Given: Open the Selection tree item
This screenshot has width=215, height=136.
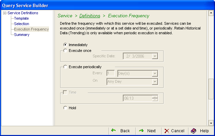Looking at the screenshot, I should (21, 24).
